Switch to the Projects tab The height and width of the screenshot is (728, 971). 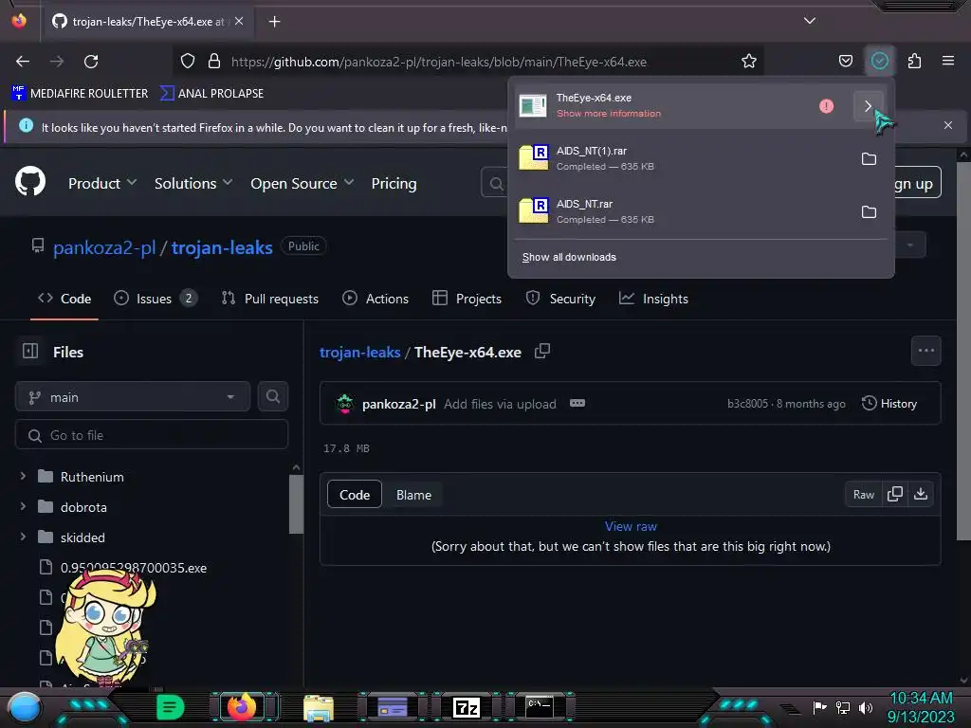(x=467, y=299)
